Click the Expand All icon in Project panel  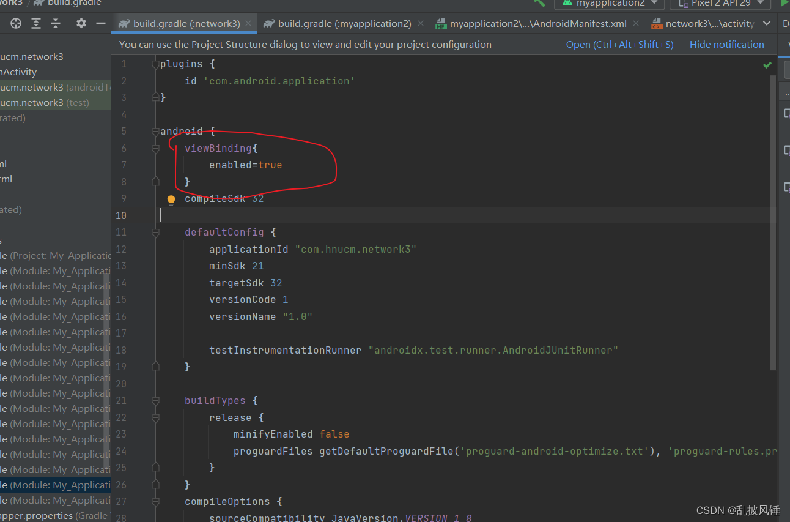click(36, 23)
